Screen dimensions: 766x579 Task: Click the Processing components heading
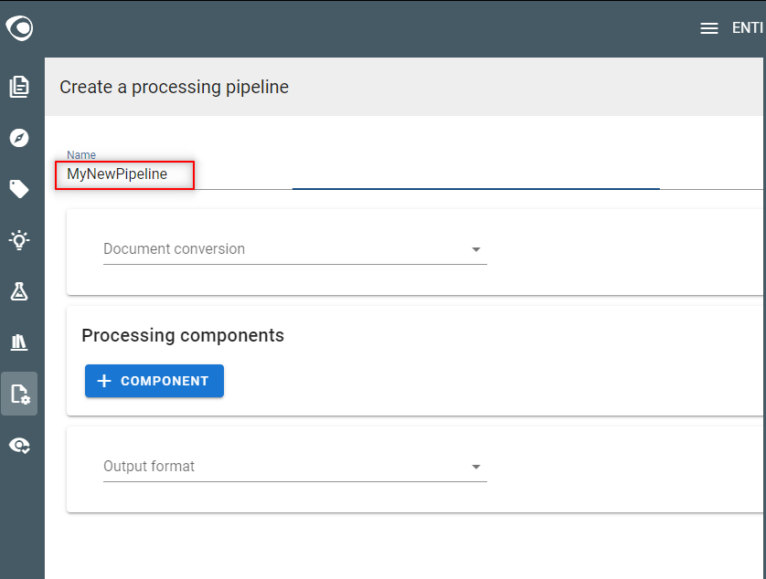point(183,336)
